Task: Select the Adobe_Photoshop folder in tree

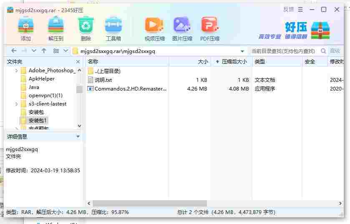Action: (x=52, y=70)
